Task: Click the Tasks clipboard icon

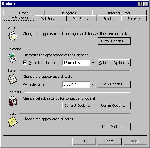Action: [12, 79]
